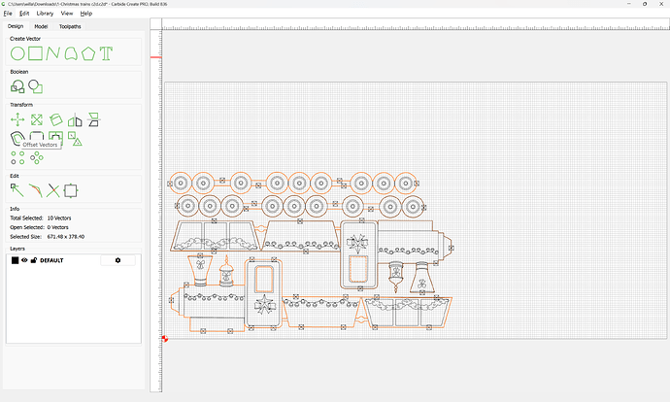
Task: Select the Rectangle vector tool
Action: point(35,52)
